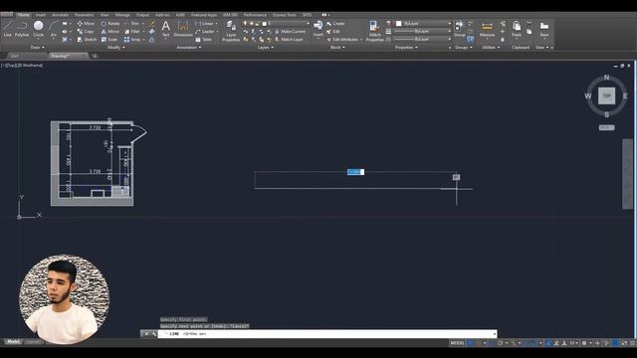Expand the Block panel
The height and width of the screenshot is (358, 637).
337,48
